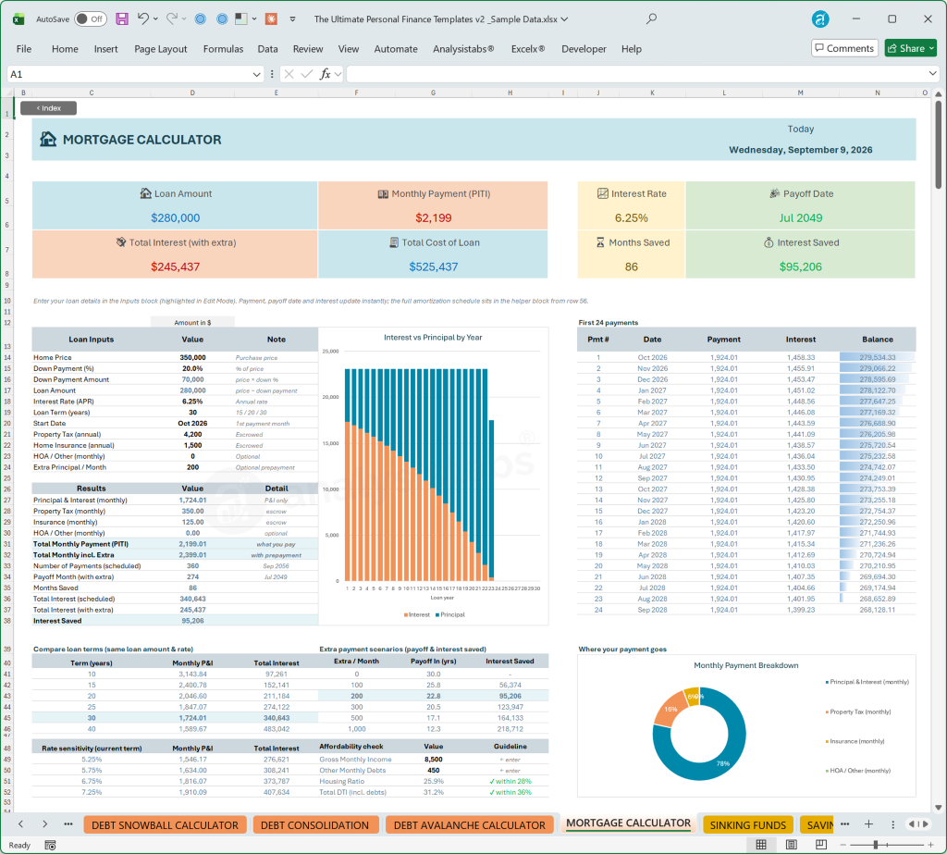Switch to Page Layout view icon
Image resolution: width=947 pixels, height=854 pixels.
[792, 845]
